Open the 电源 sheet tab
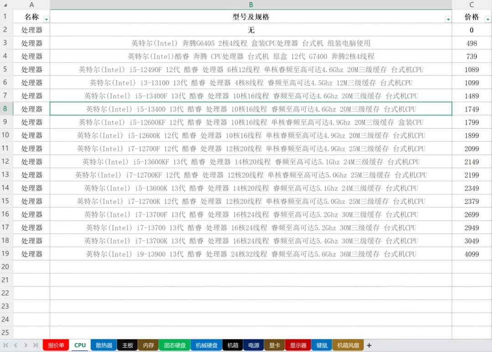Screen dimensions: 492x352 pos(254,346)
